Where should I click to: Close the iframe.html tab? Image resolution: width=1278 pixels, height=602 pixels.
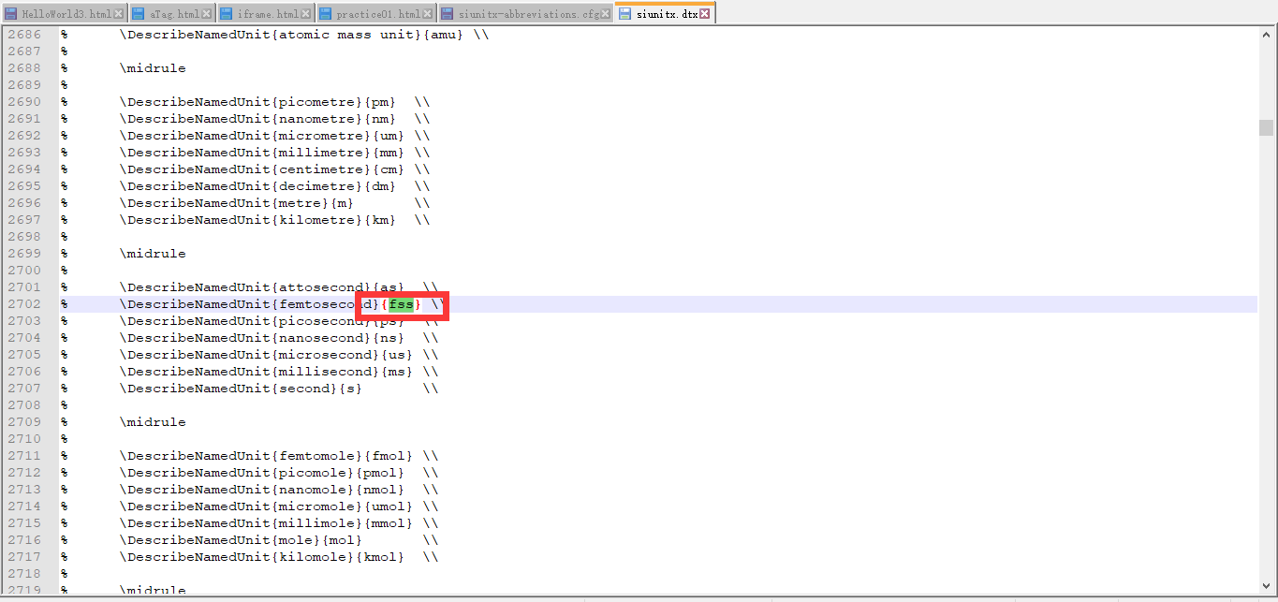click(x=305, y=13)
